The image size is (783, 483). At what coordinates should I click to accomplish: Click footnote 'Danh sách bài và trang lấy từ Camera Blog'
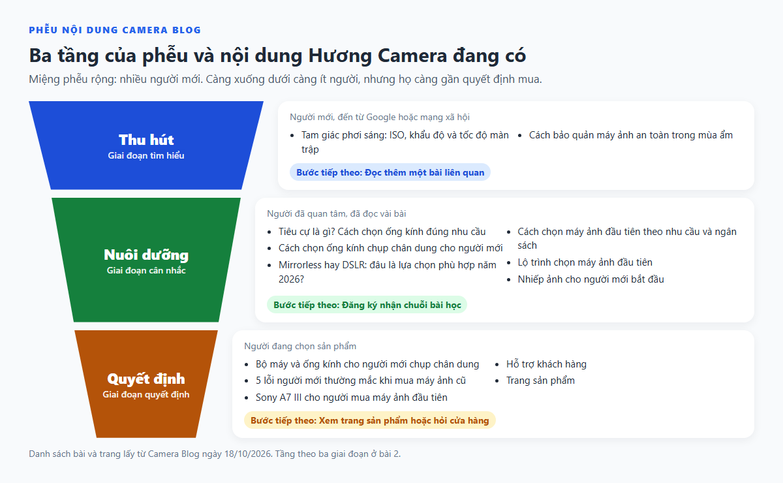click(x=215, y=454)
